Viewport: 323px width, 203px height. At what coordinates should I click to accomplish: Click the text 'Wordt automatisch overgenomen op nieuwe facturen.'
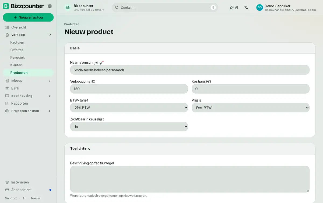point(108,196)
